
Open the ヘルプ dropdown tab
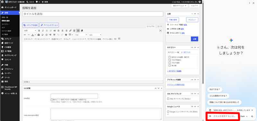(194, 6)
